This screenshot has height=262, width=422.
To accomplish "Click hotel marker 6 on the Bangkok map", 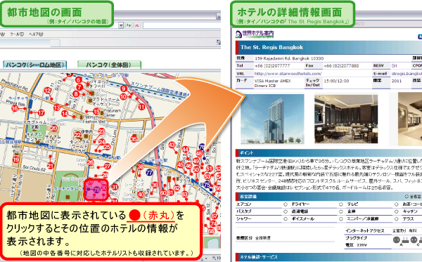I will (78, 80).
